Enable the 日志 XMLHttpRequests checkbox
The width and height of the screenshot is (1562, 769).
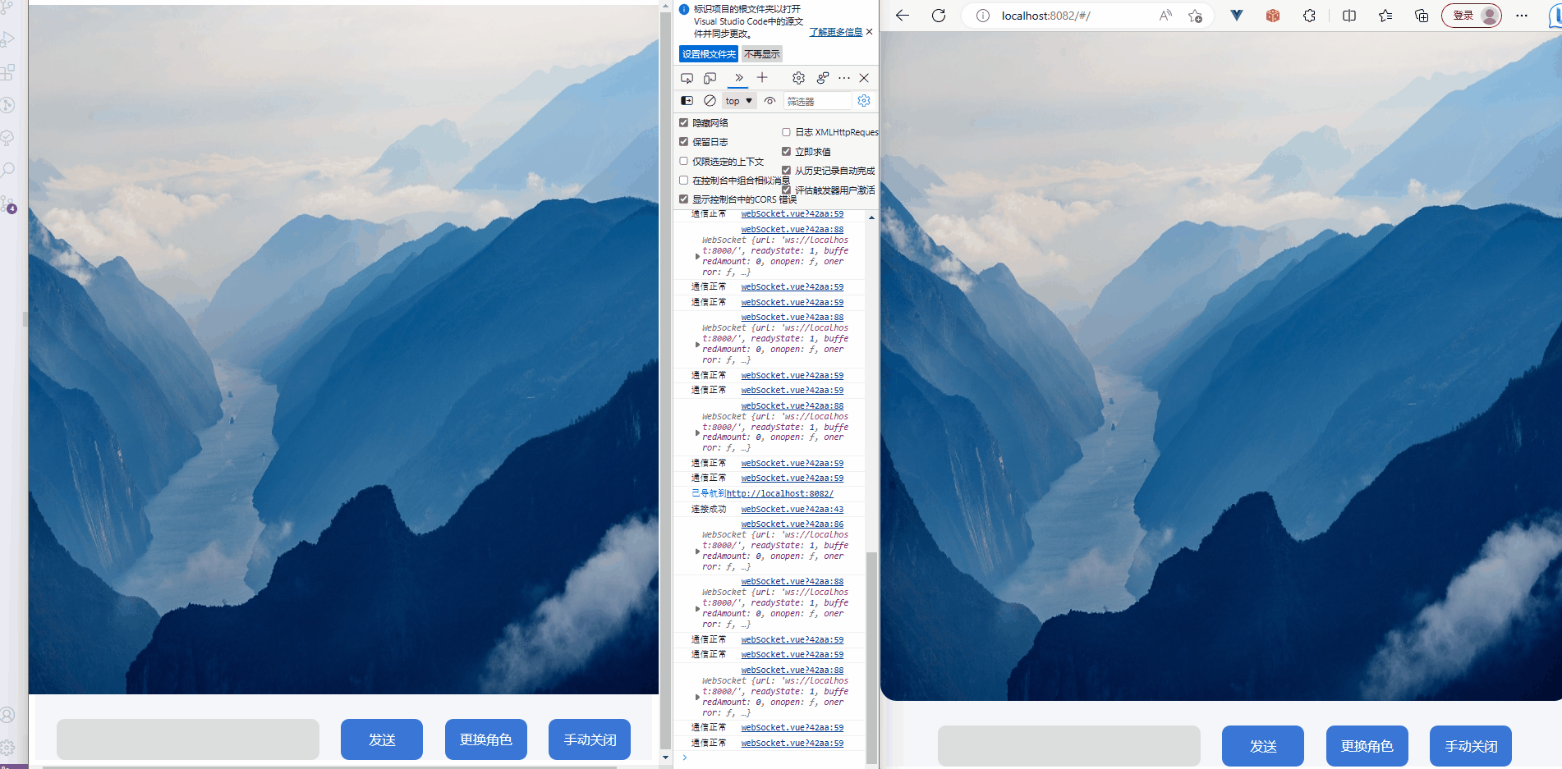785,131
